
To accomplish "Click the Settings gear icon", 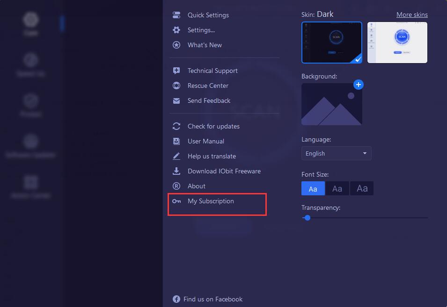I will point(176,30).
